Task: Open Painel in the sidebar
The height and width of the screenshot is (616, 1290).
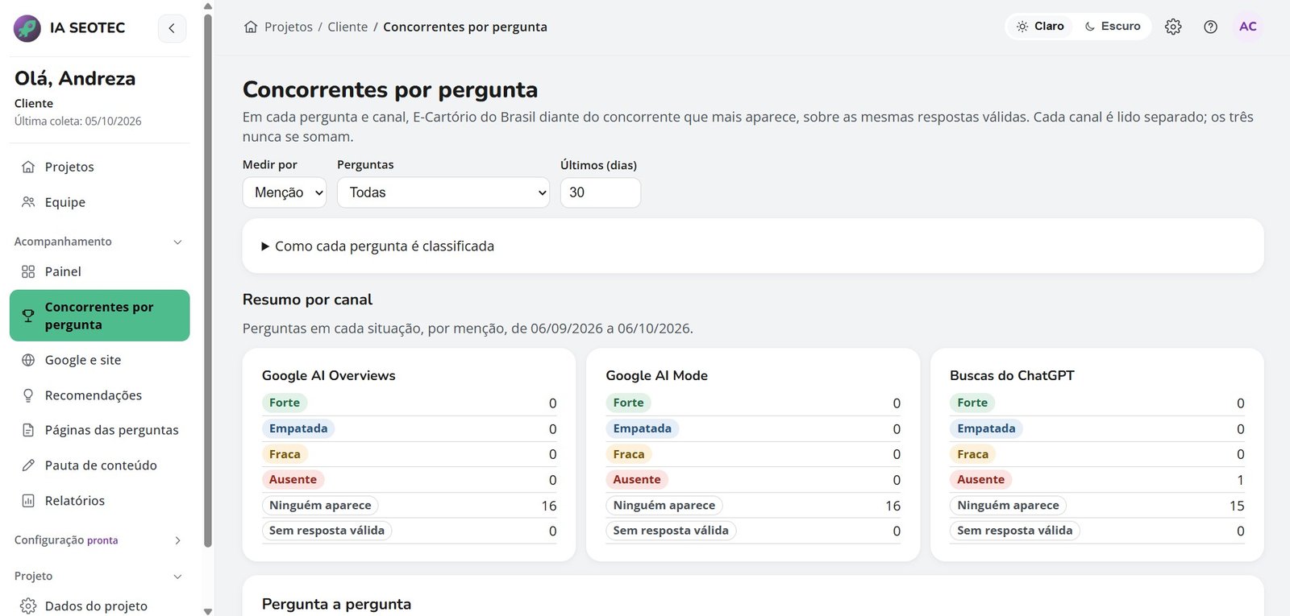Action: pos(100,271)
